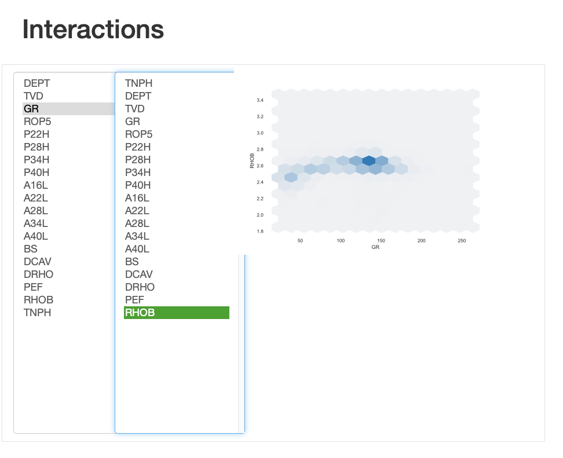Viewport: 563px width, 458px height.
Task: Pick P28H from the left list
Action: [36, 147]
